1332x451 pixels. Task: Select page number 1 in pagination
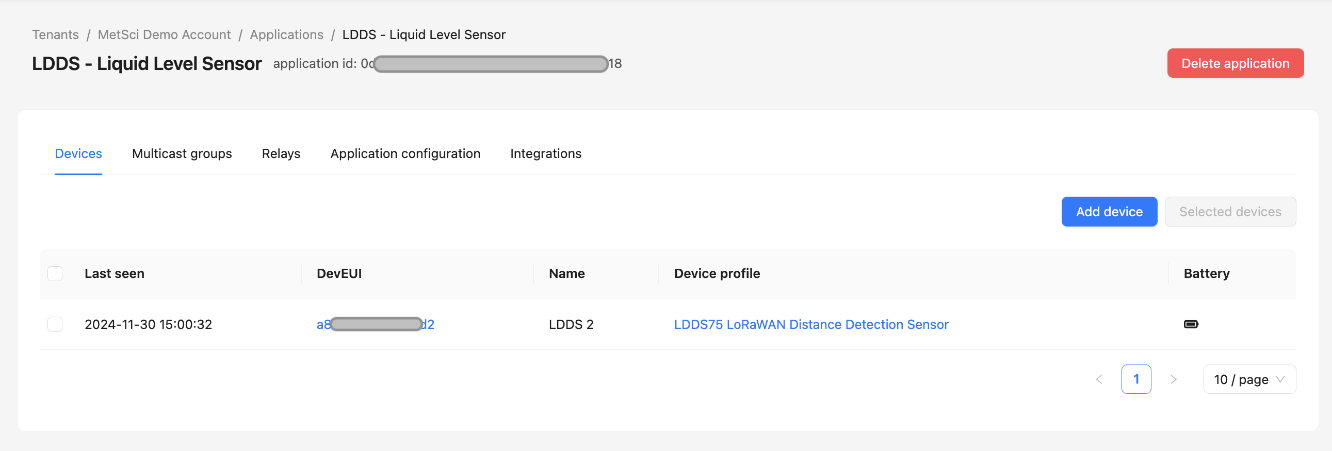coord(1135,379)
